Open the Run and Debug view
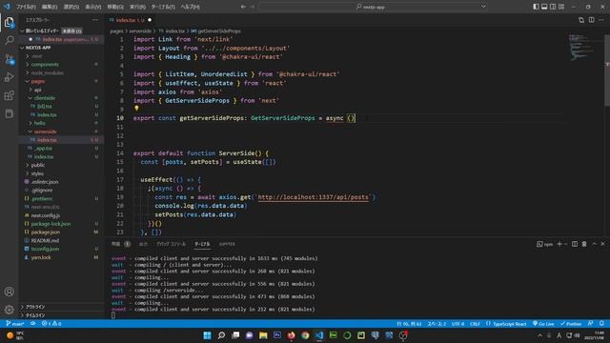This screenshot has width=610, height=343. (x=9, y=77)
